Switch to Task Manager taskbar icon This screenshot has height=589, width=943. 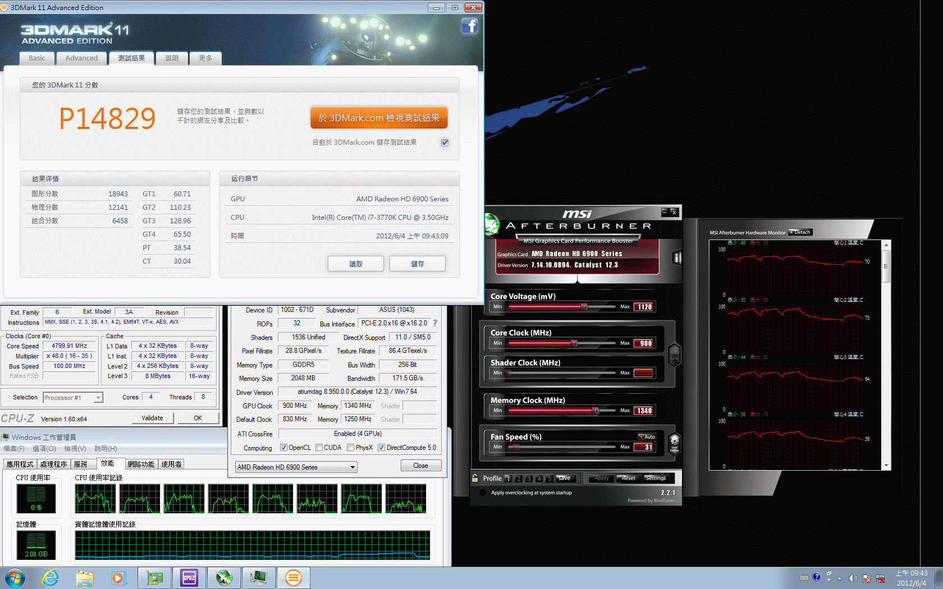coord(259,578)
